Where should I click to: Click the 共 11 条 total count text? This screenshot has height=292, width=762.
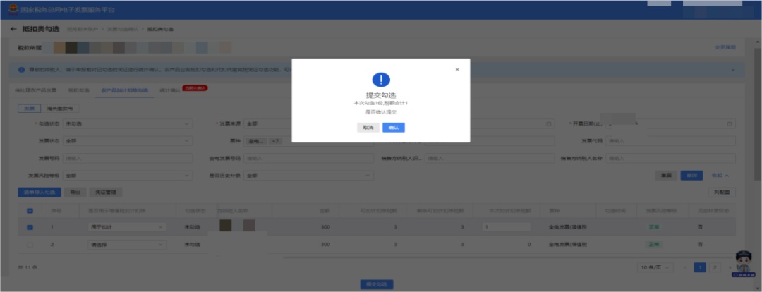click(28, 267)
